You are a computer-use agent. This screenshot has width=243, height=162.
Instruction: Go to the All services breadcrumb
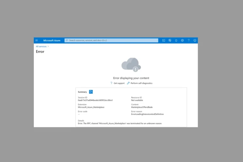(41, 47)
